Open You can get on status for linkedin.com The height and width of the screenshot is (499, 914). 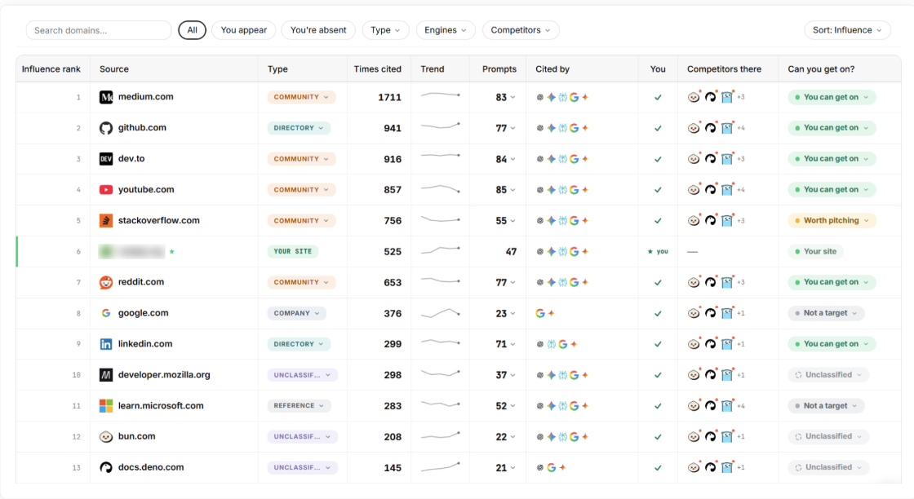coord(832,344)
